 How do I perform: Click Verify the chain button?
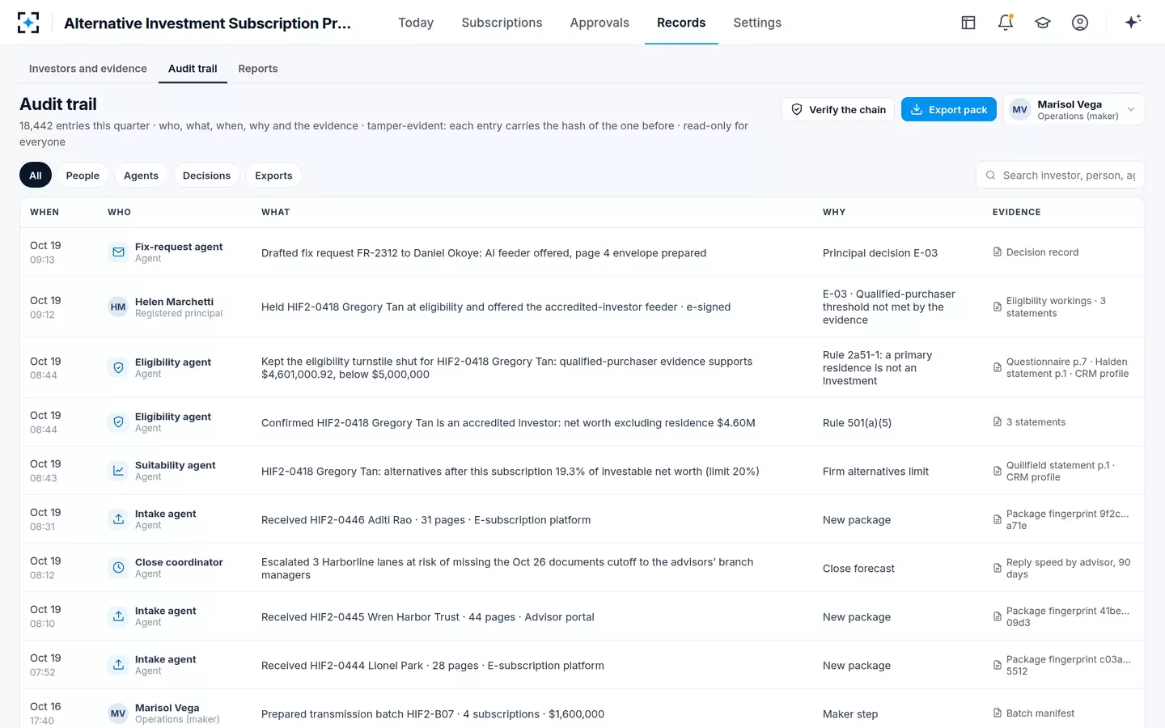(x=838, y=110)
